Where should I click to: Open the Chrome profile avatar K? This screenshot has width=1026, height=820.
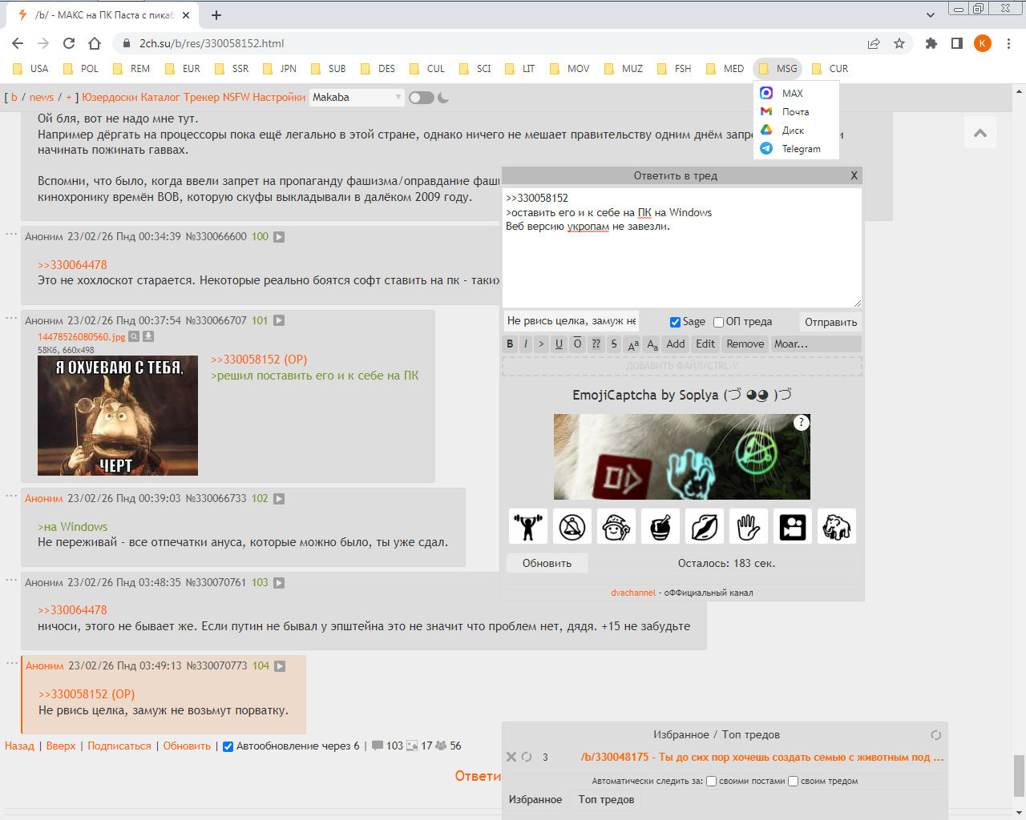coord(983,43)
